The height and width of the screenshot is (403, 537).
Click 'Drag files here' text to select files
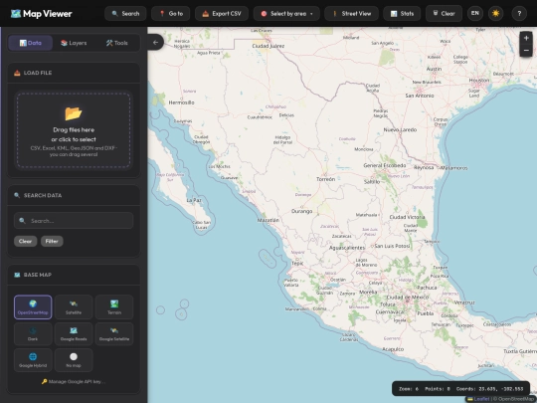[x=74, y=130]
